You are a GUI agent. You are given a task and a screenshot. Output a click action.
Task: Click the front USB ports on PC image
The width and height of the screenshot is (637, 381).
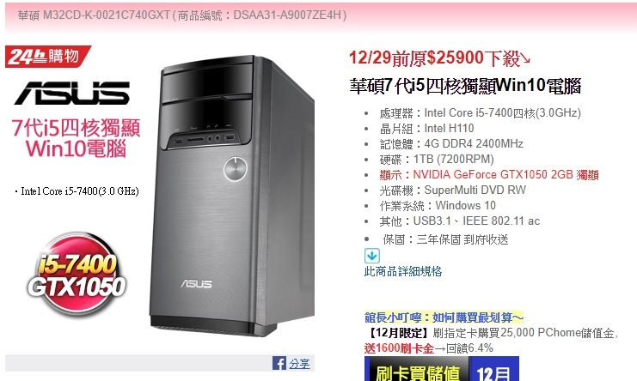coord(204,140)
